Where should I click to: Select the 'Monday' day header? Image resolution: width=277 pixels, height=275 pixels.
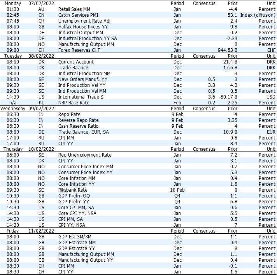coord(13,4)
